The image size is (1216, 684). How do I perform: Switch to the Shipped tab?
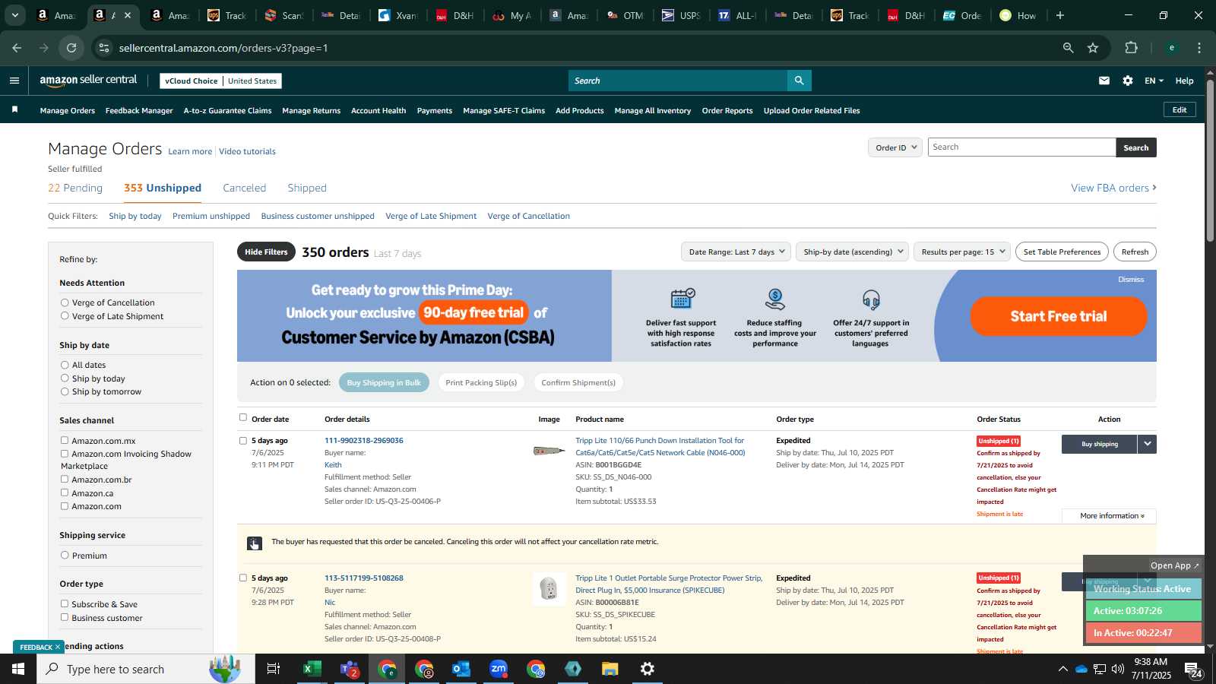pos(307,188)
